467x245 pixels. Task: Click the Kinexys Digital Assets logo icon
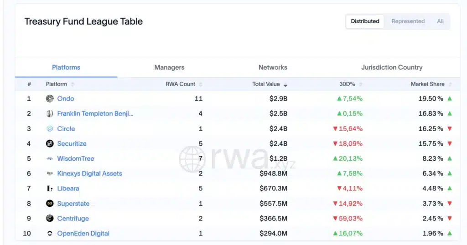tap(50, 174)
